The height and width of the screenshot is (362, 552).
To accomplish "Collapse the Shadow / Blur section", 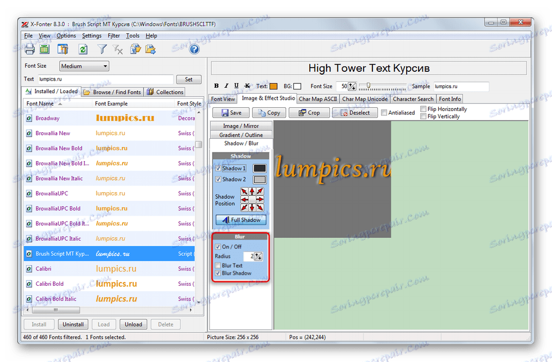I will point(241,143).
